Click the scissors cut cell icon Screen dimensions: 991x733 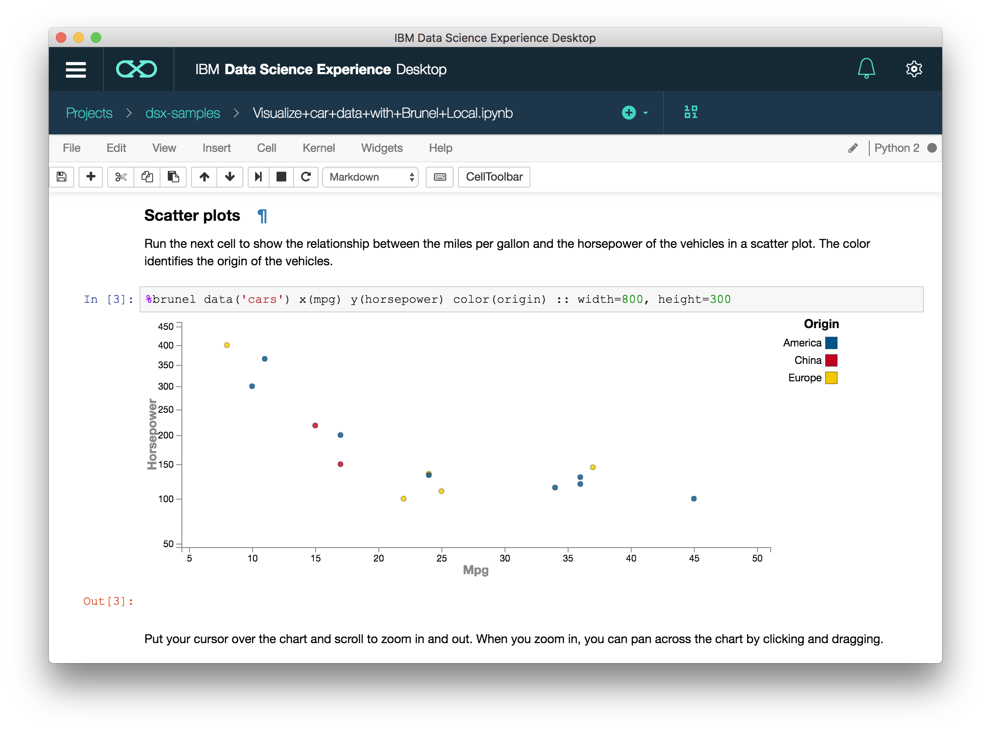pyautogui.click(x=121, y=177)
